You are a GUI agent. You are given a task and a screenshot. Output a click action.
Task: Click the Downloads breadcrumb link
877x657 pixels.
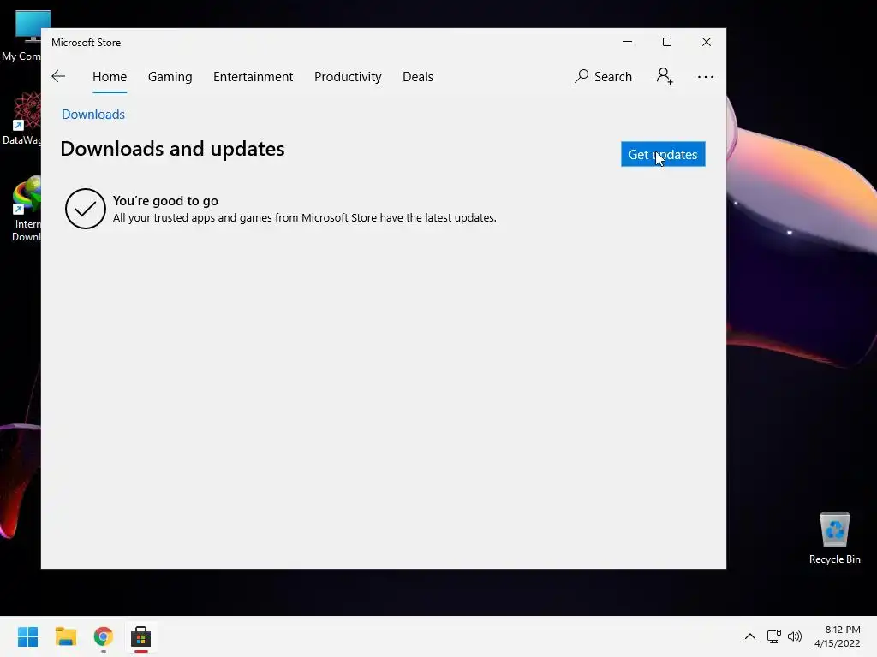[93, 115]
